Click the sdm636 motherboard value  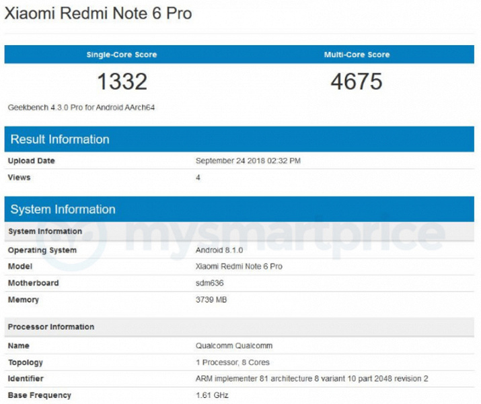click(209, 283)
